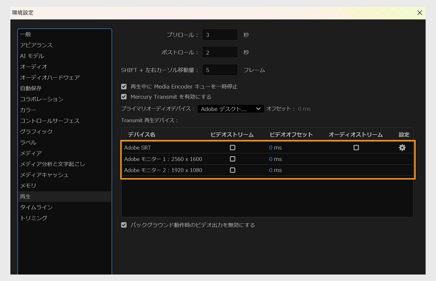Enable audio stream for Adobe SRT
The height and width of the screenshot is (281, 436).
(356, 148)
